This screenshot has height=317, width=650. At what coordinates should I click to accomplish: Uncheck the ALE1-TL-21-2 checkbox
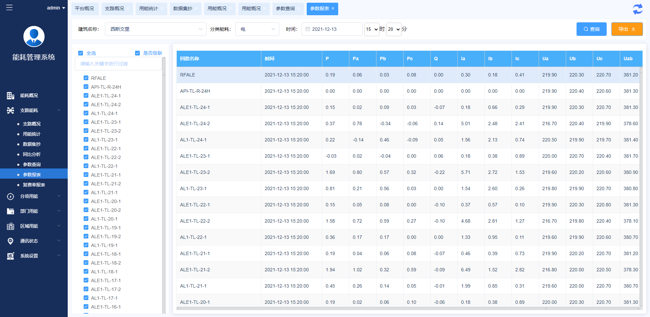(86, 183)
